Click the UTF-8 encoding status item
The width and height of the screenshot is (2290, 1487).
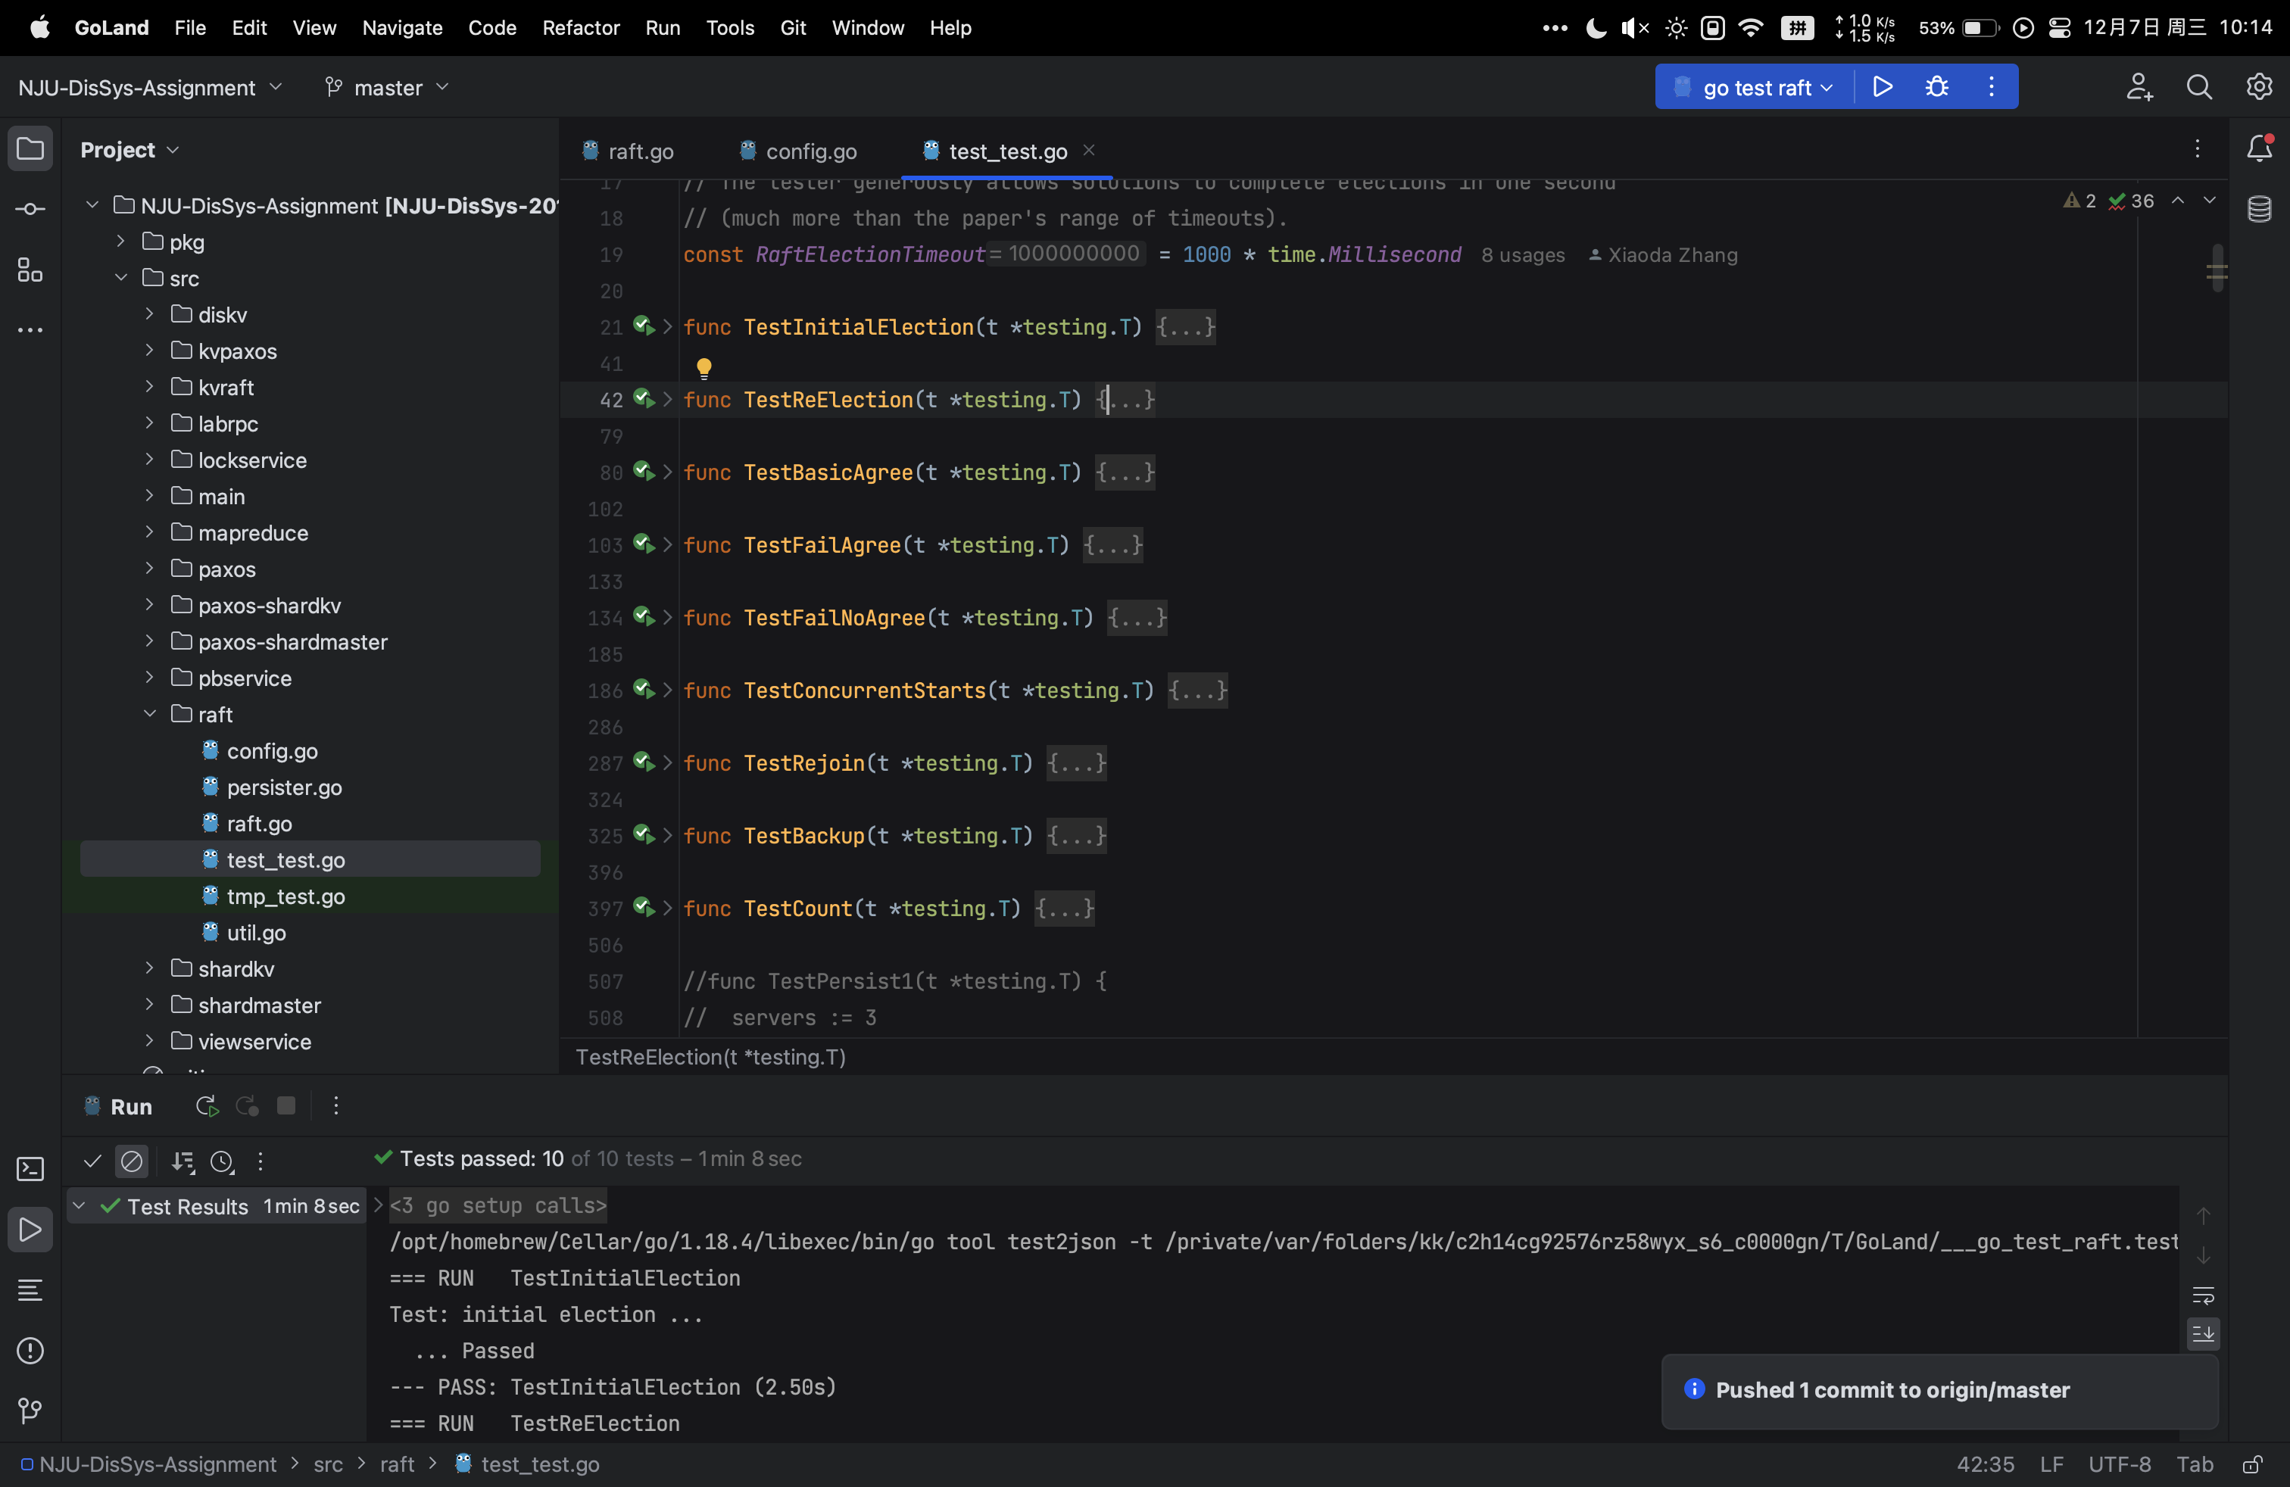pyautogui.click(x=2120, y=1464)
